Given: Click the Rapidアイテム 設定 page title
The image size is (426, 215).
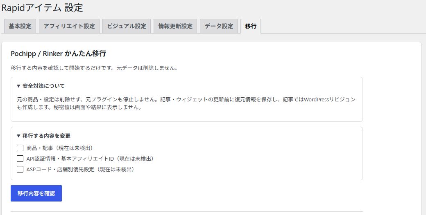Looking at the screenshot, I should coord(42,8).
